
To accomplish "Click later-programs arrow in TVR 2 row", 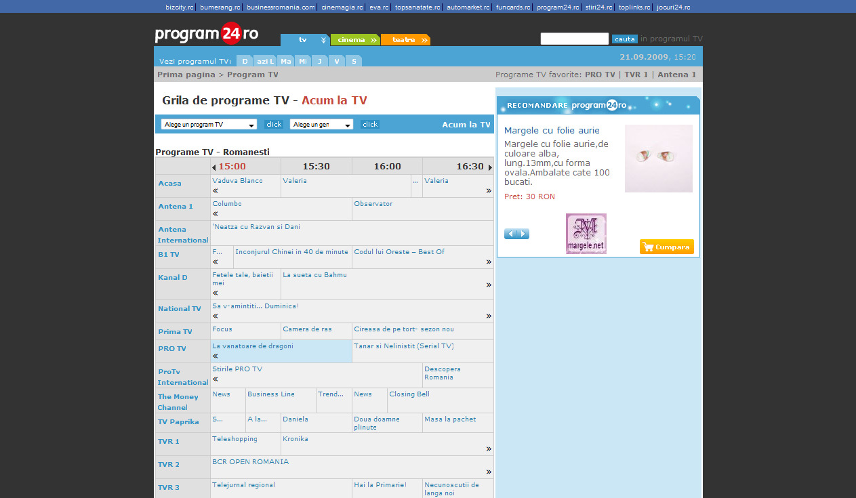I will point(489,472).
